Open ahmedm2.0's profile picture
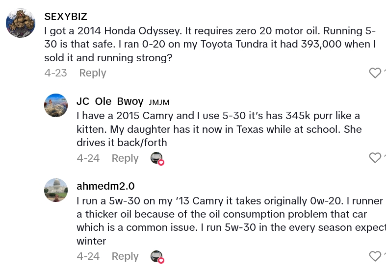Screen dimensions: 386x272 point(56,190)
